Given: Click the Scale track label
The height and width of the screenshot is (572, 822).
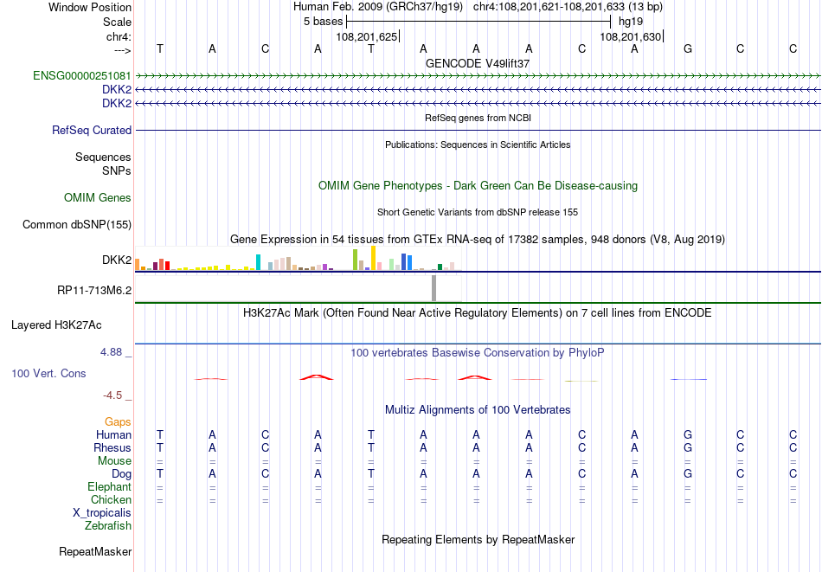Looking at the screenshot, I should pos(117,22).
